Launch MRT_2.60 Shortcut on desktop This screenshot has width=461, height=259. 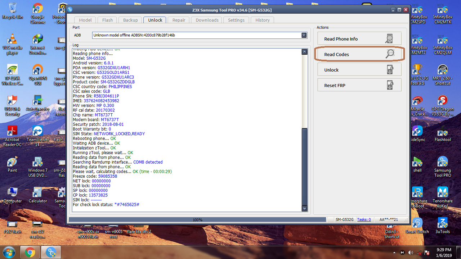443,75
